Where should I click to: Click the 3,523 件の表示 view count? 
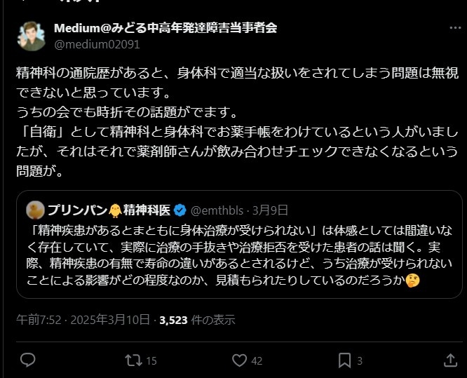click(197, 320)
